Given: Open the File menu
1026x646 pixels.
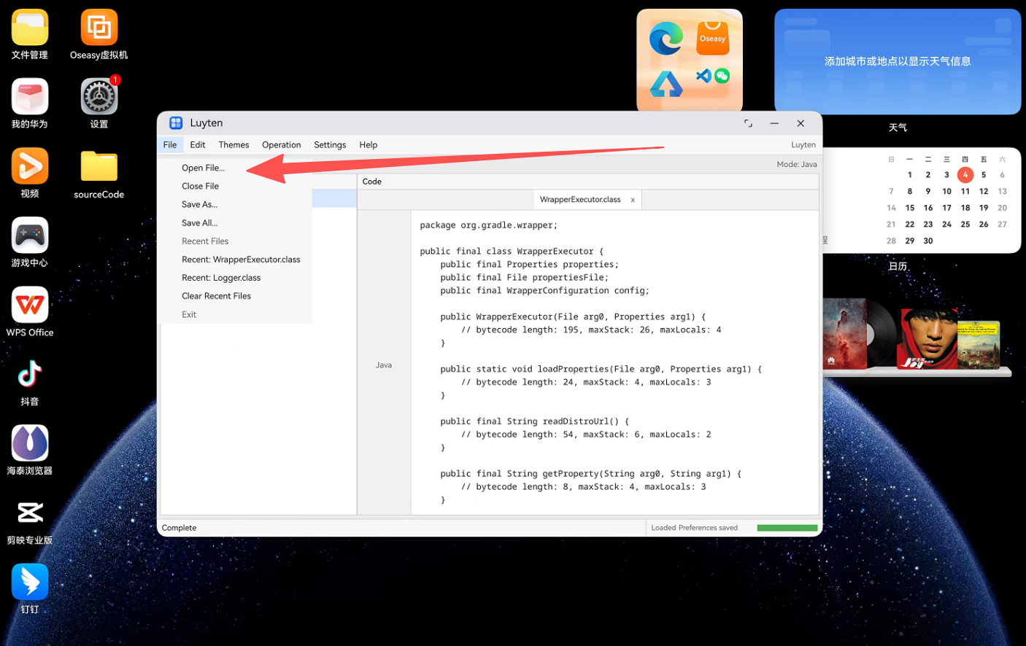Looking at the screenshot, I should [170, 145].
